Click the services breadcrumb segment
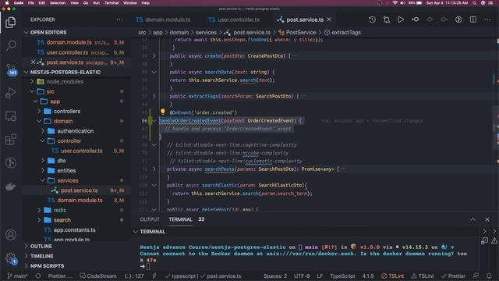499x281 pixels. click(206, 33)
